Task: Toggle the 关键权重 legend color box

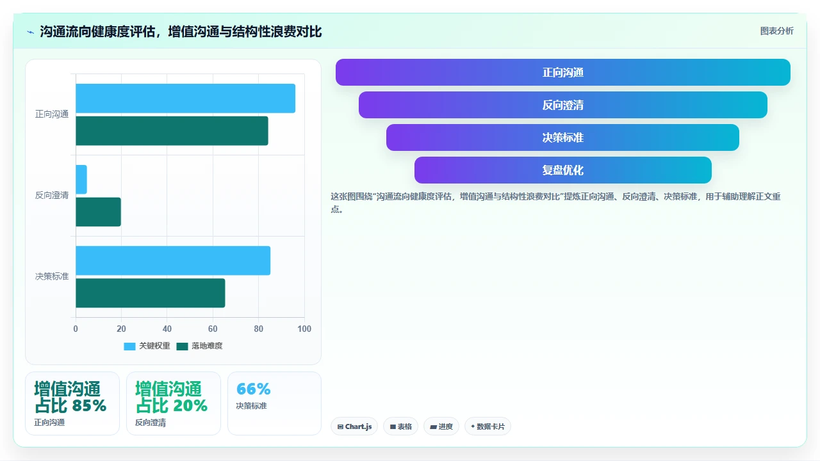Action: (x=129, y=346)
